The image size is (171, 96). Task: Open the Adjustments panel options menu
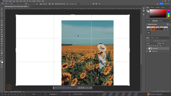[170, 21]
